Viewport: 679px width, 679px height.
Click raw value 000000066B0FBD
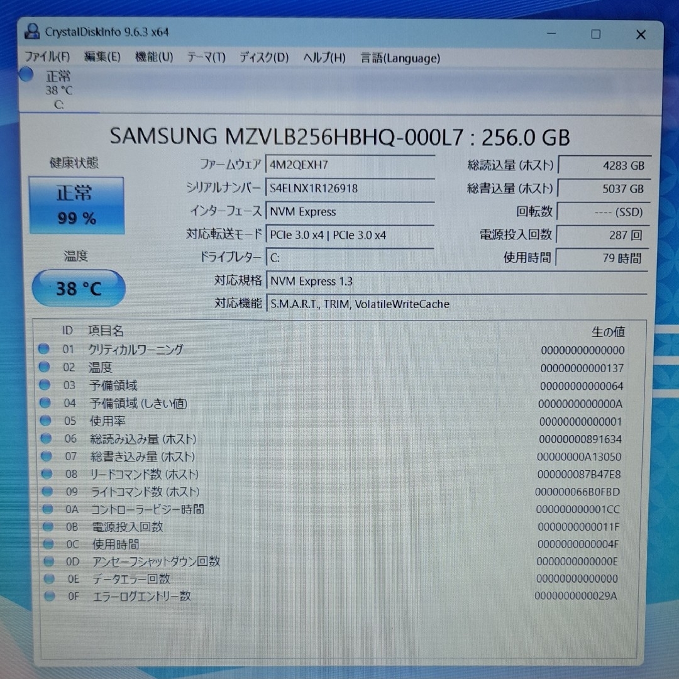[x=577, y=492]
